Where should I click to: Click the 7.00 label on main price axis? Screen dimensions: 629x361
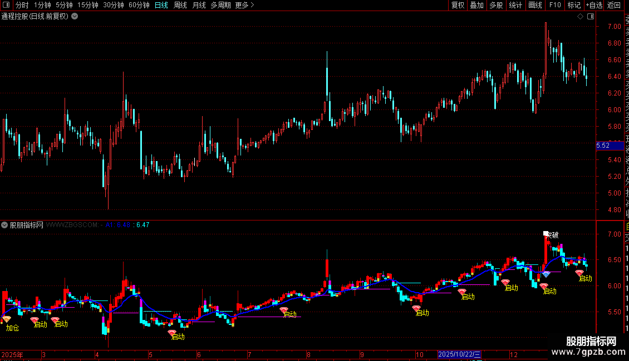[614, 27]
